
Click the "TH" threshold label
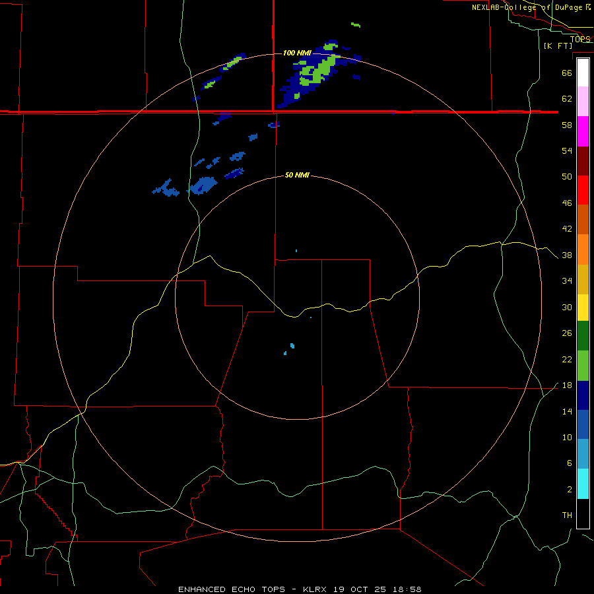[567, 515]
